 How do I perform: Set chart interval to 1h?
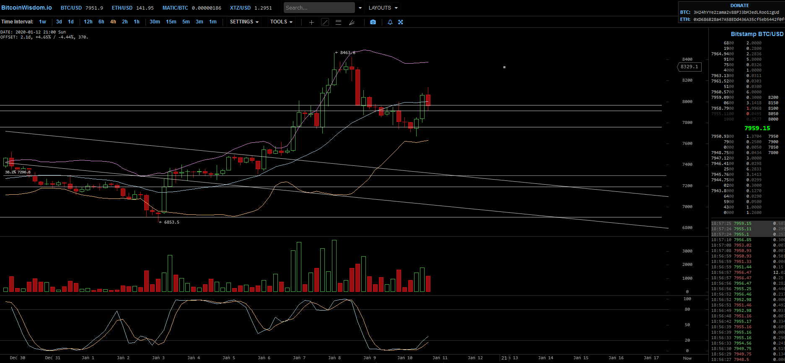tap(137, 22)
